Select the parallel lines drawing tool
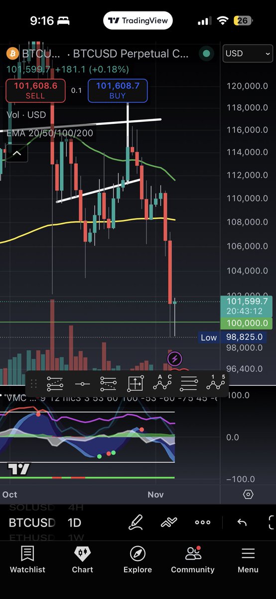This screenshot has height=599, width=276. (x=189, y=384)
